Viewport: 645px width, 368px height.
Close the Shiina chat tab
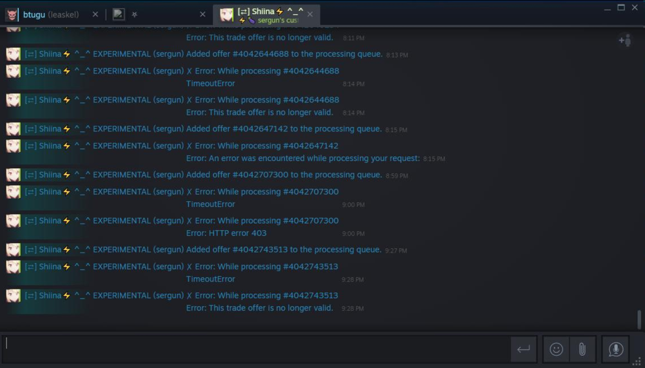click(x=310, y=14)
